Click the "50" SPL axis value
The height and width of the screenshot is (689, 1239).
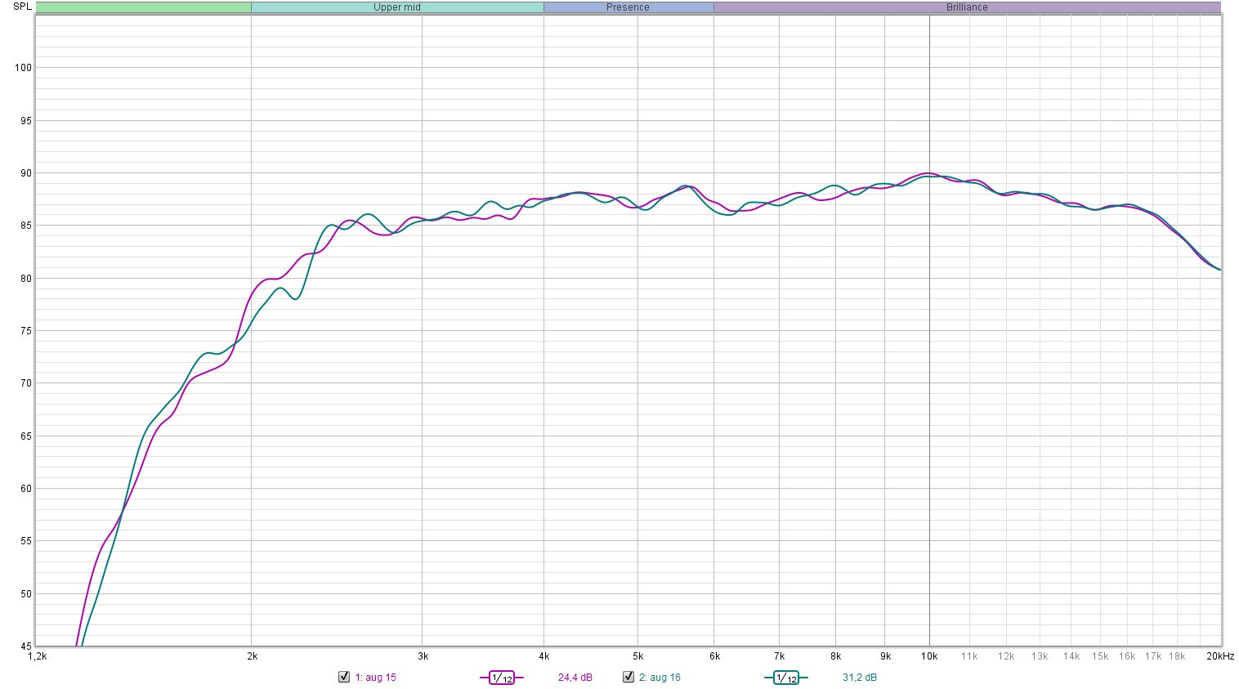(x=25, y=594)
